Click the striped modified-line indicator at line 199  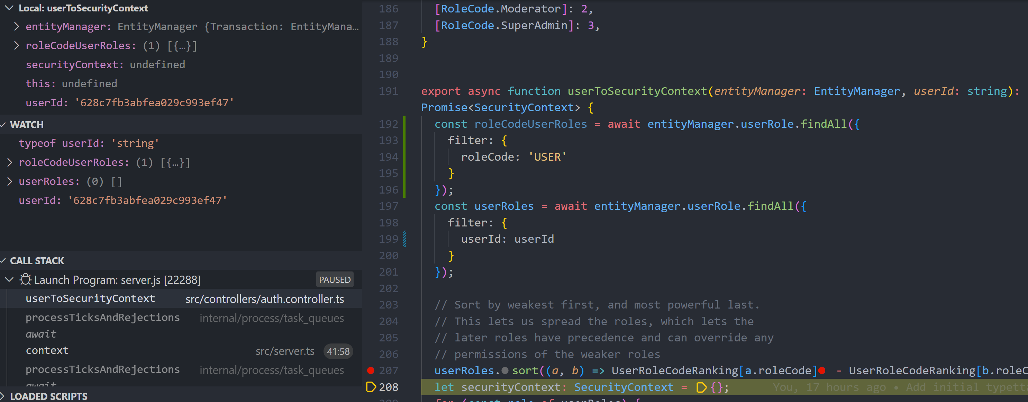404,238
